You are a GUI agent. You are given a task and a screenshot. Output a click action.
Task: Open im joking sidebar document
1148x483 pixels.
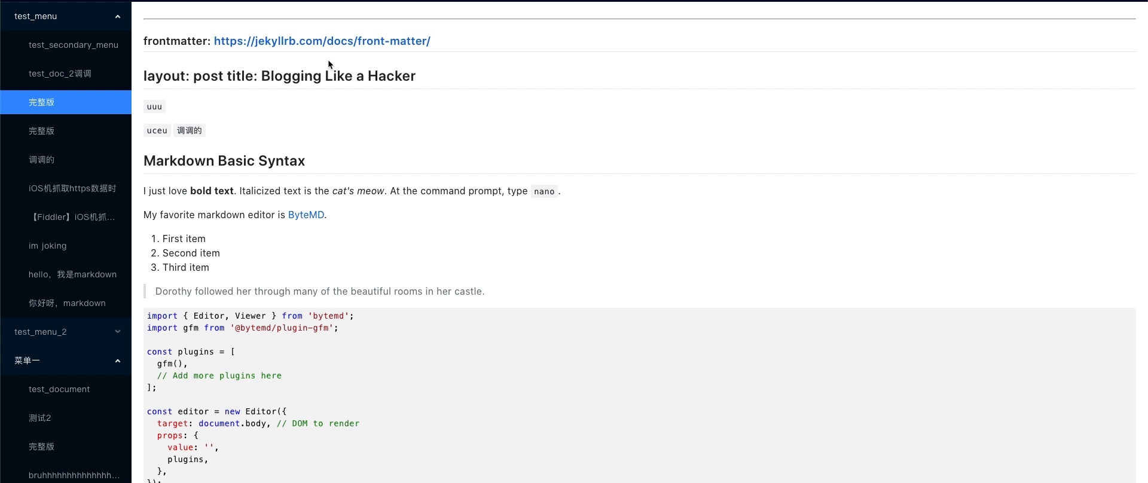66,246
